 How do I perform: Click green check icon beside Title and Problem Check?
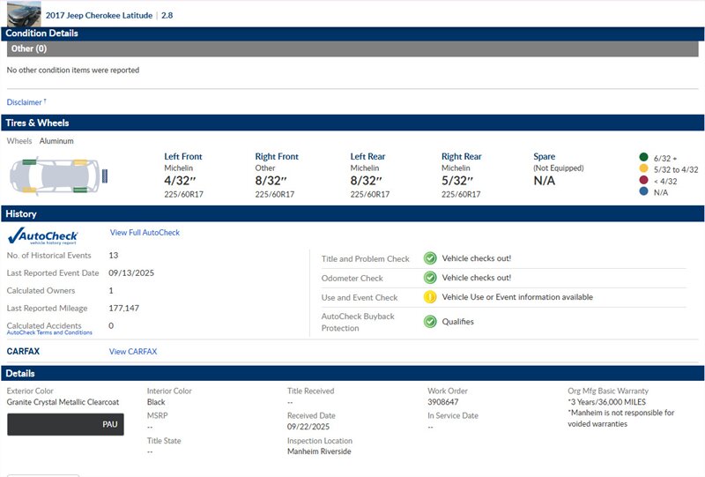tap(430, 258)
